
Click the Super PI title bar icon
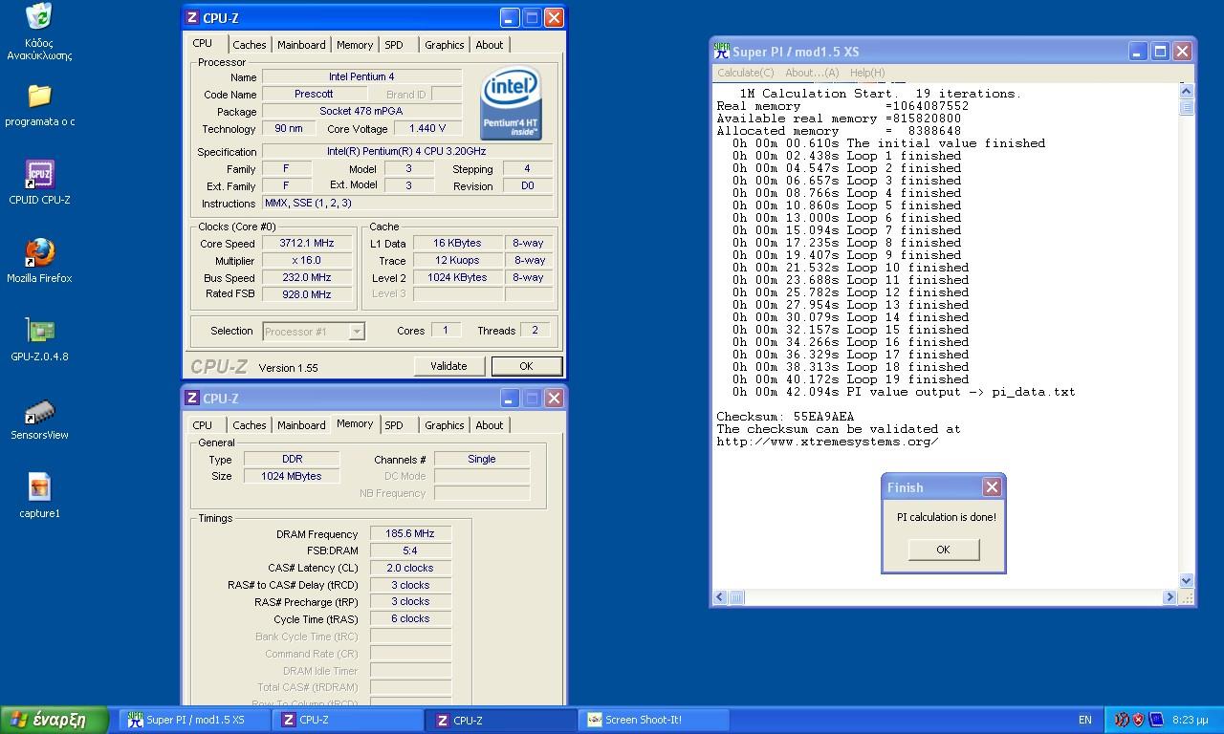click(722, 52)
